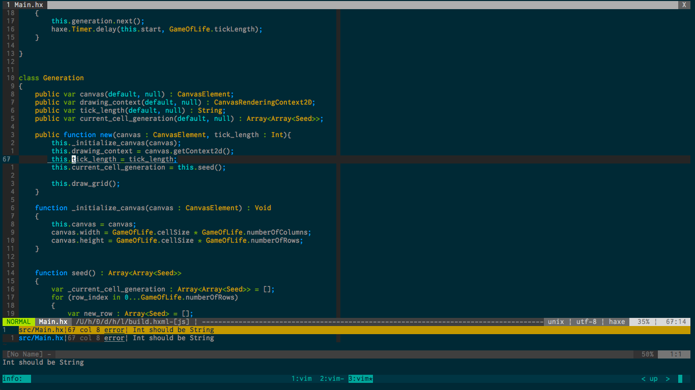Click the unix file format segment
Image resolution: width=695 pixels, height=390 pixels.
(556, 321)
